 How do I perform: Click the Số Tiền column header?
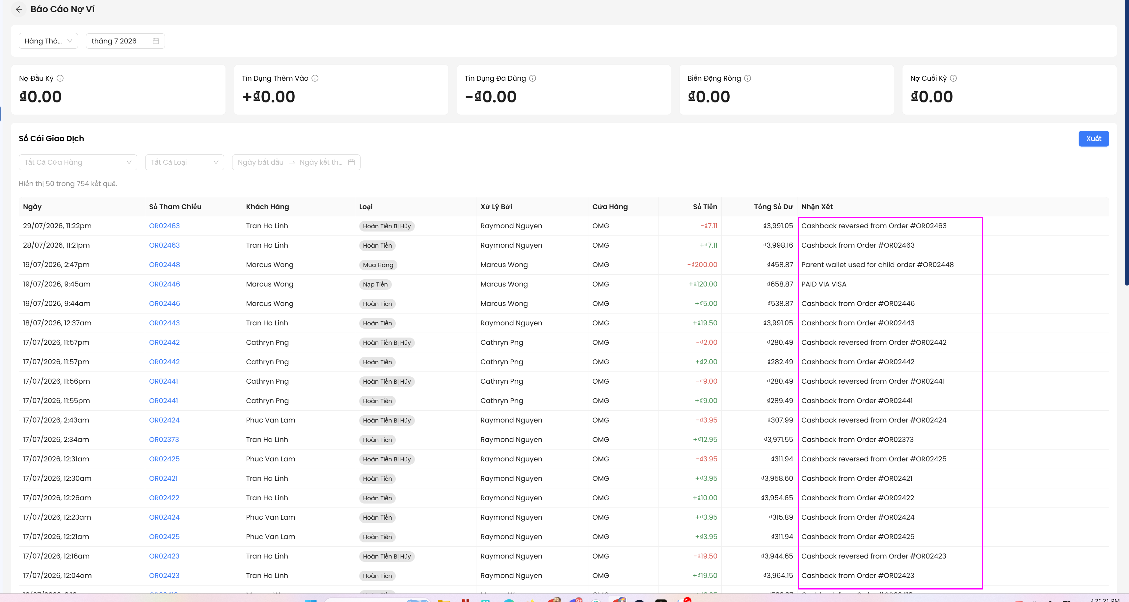tap(705, 207)
